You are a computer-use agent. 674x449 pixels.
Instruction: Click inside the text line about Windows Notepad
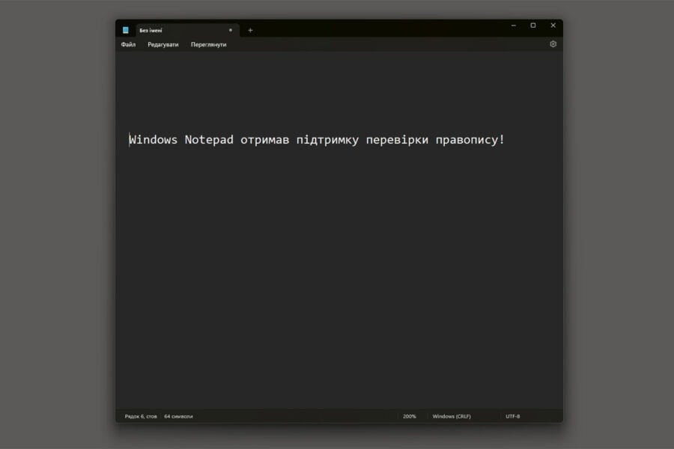pyautogui.click(x=317, y=140)
